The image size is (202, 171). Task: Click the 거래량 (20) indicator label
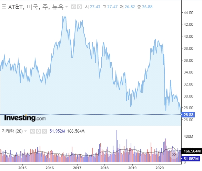12,131
